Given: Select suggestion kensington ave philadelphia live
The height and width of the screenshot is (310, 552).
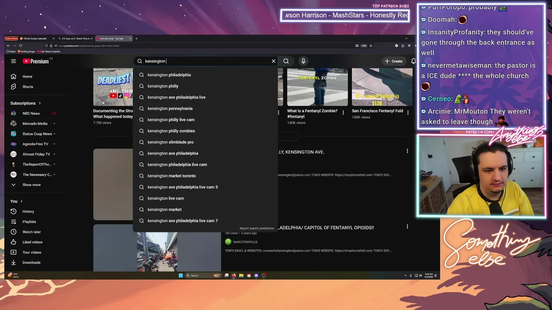Looking at the screenshot, I should coord(205,97).
